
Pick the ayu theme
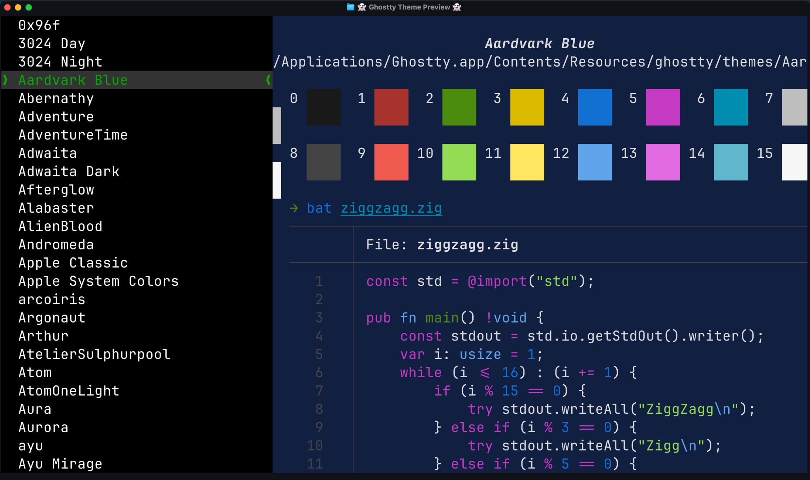point(31,446)
